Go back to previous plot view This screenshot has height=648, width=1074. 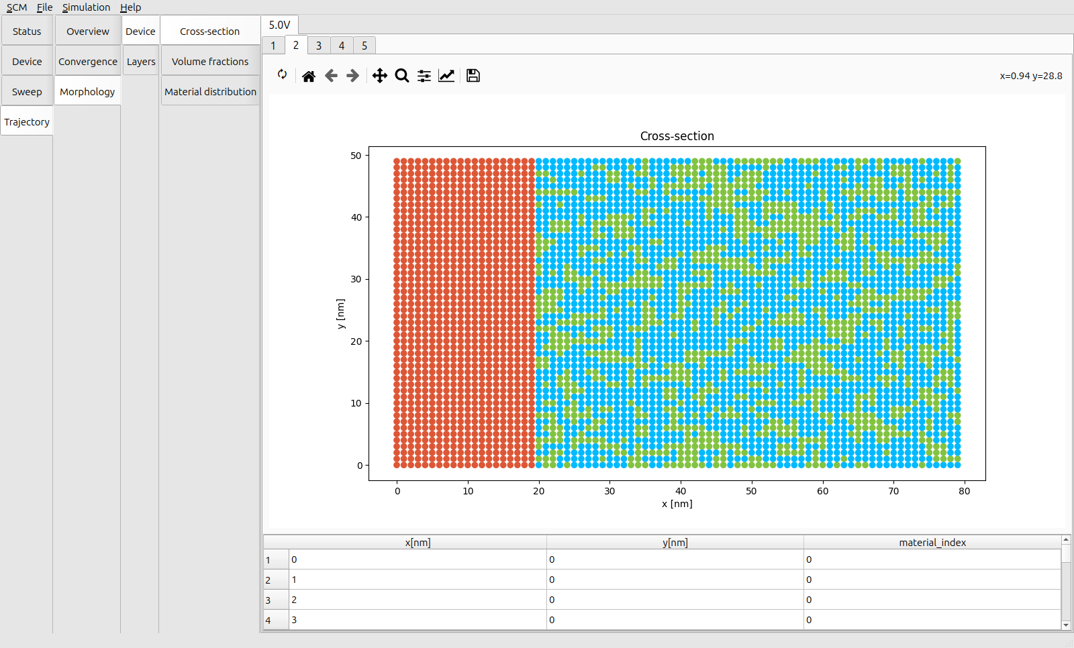click(331, 76)
